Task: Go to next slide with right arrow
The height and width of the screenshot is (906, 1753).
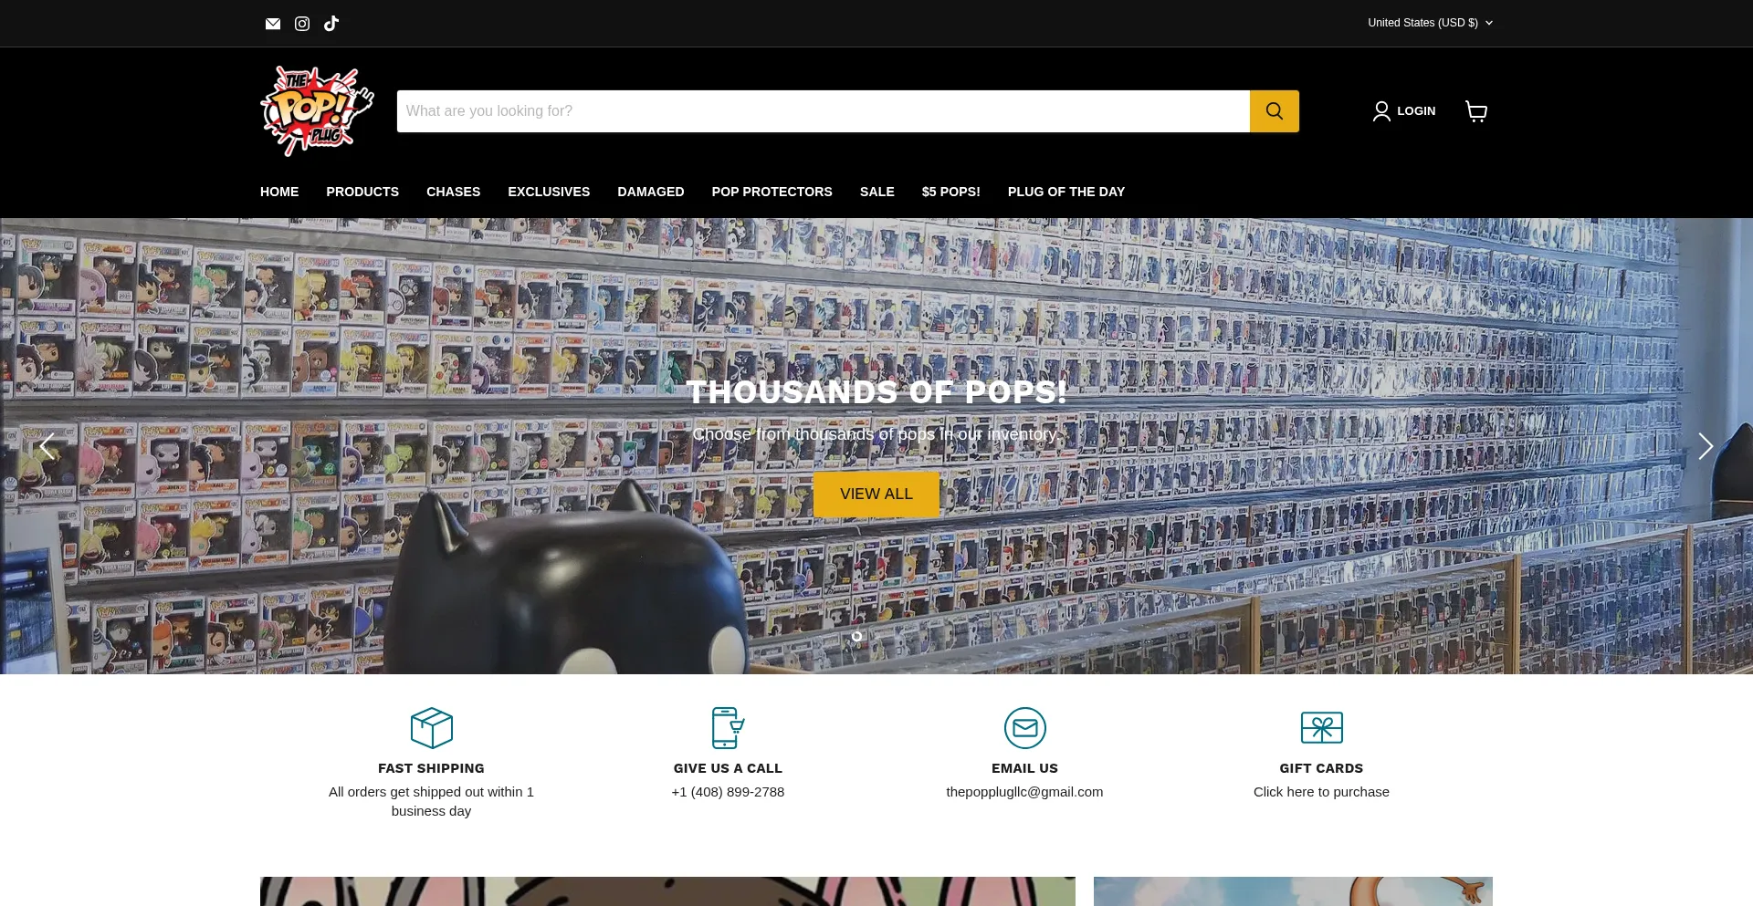Action: click(1705, 446)
